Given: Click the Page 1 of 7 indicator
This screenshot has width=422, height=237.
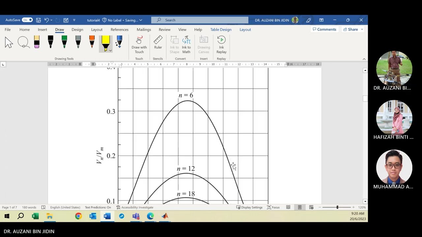Looking at the screenshot, I should coord(9,207).
